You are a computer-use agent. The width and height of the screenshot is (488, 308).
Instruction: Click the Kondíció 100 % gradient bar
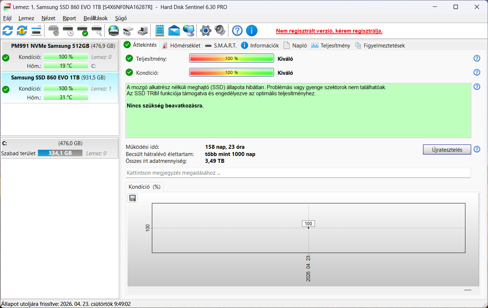(231, 72)
